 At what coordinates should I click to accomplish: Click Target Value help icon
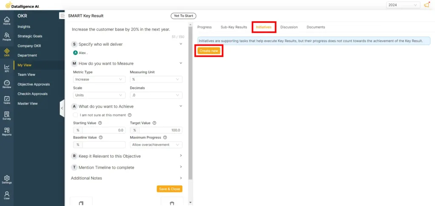click(x=154, y=123)
